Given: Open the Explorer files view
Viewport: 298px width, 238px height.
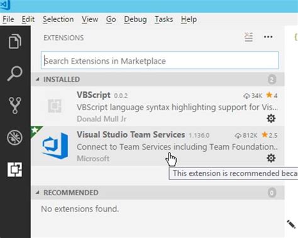Looking at the screenshot, I should [15, 41].
